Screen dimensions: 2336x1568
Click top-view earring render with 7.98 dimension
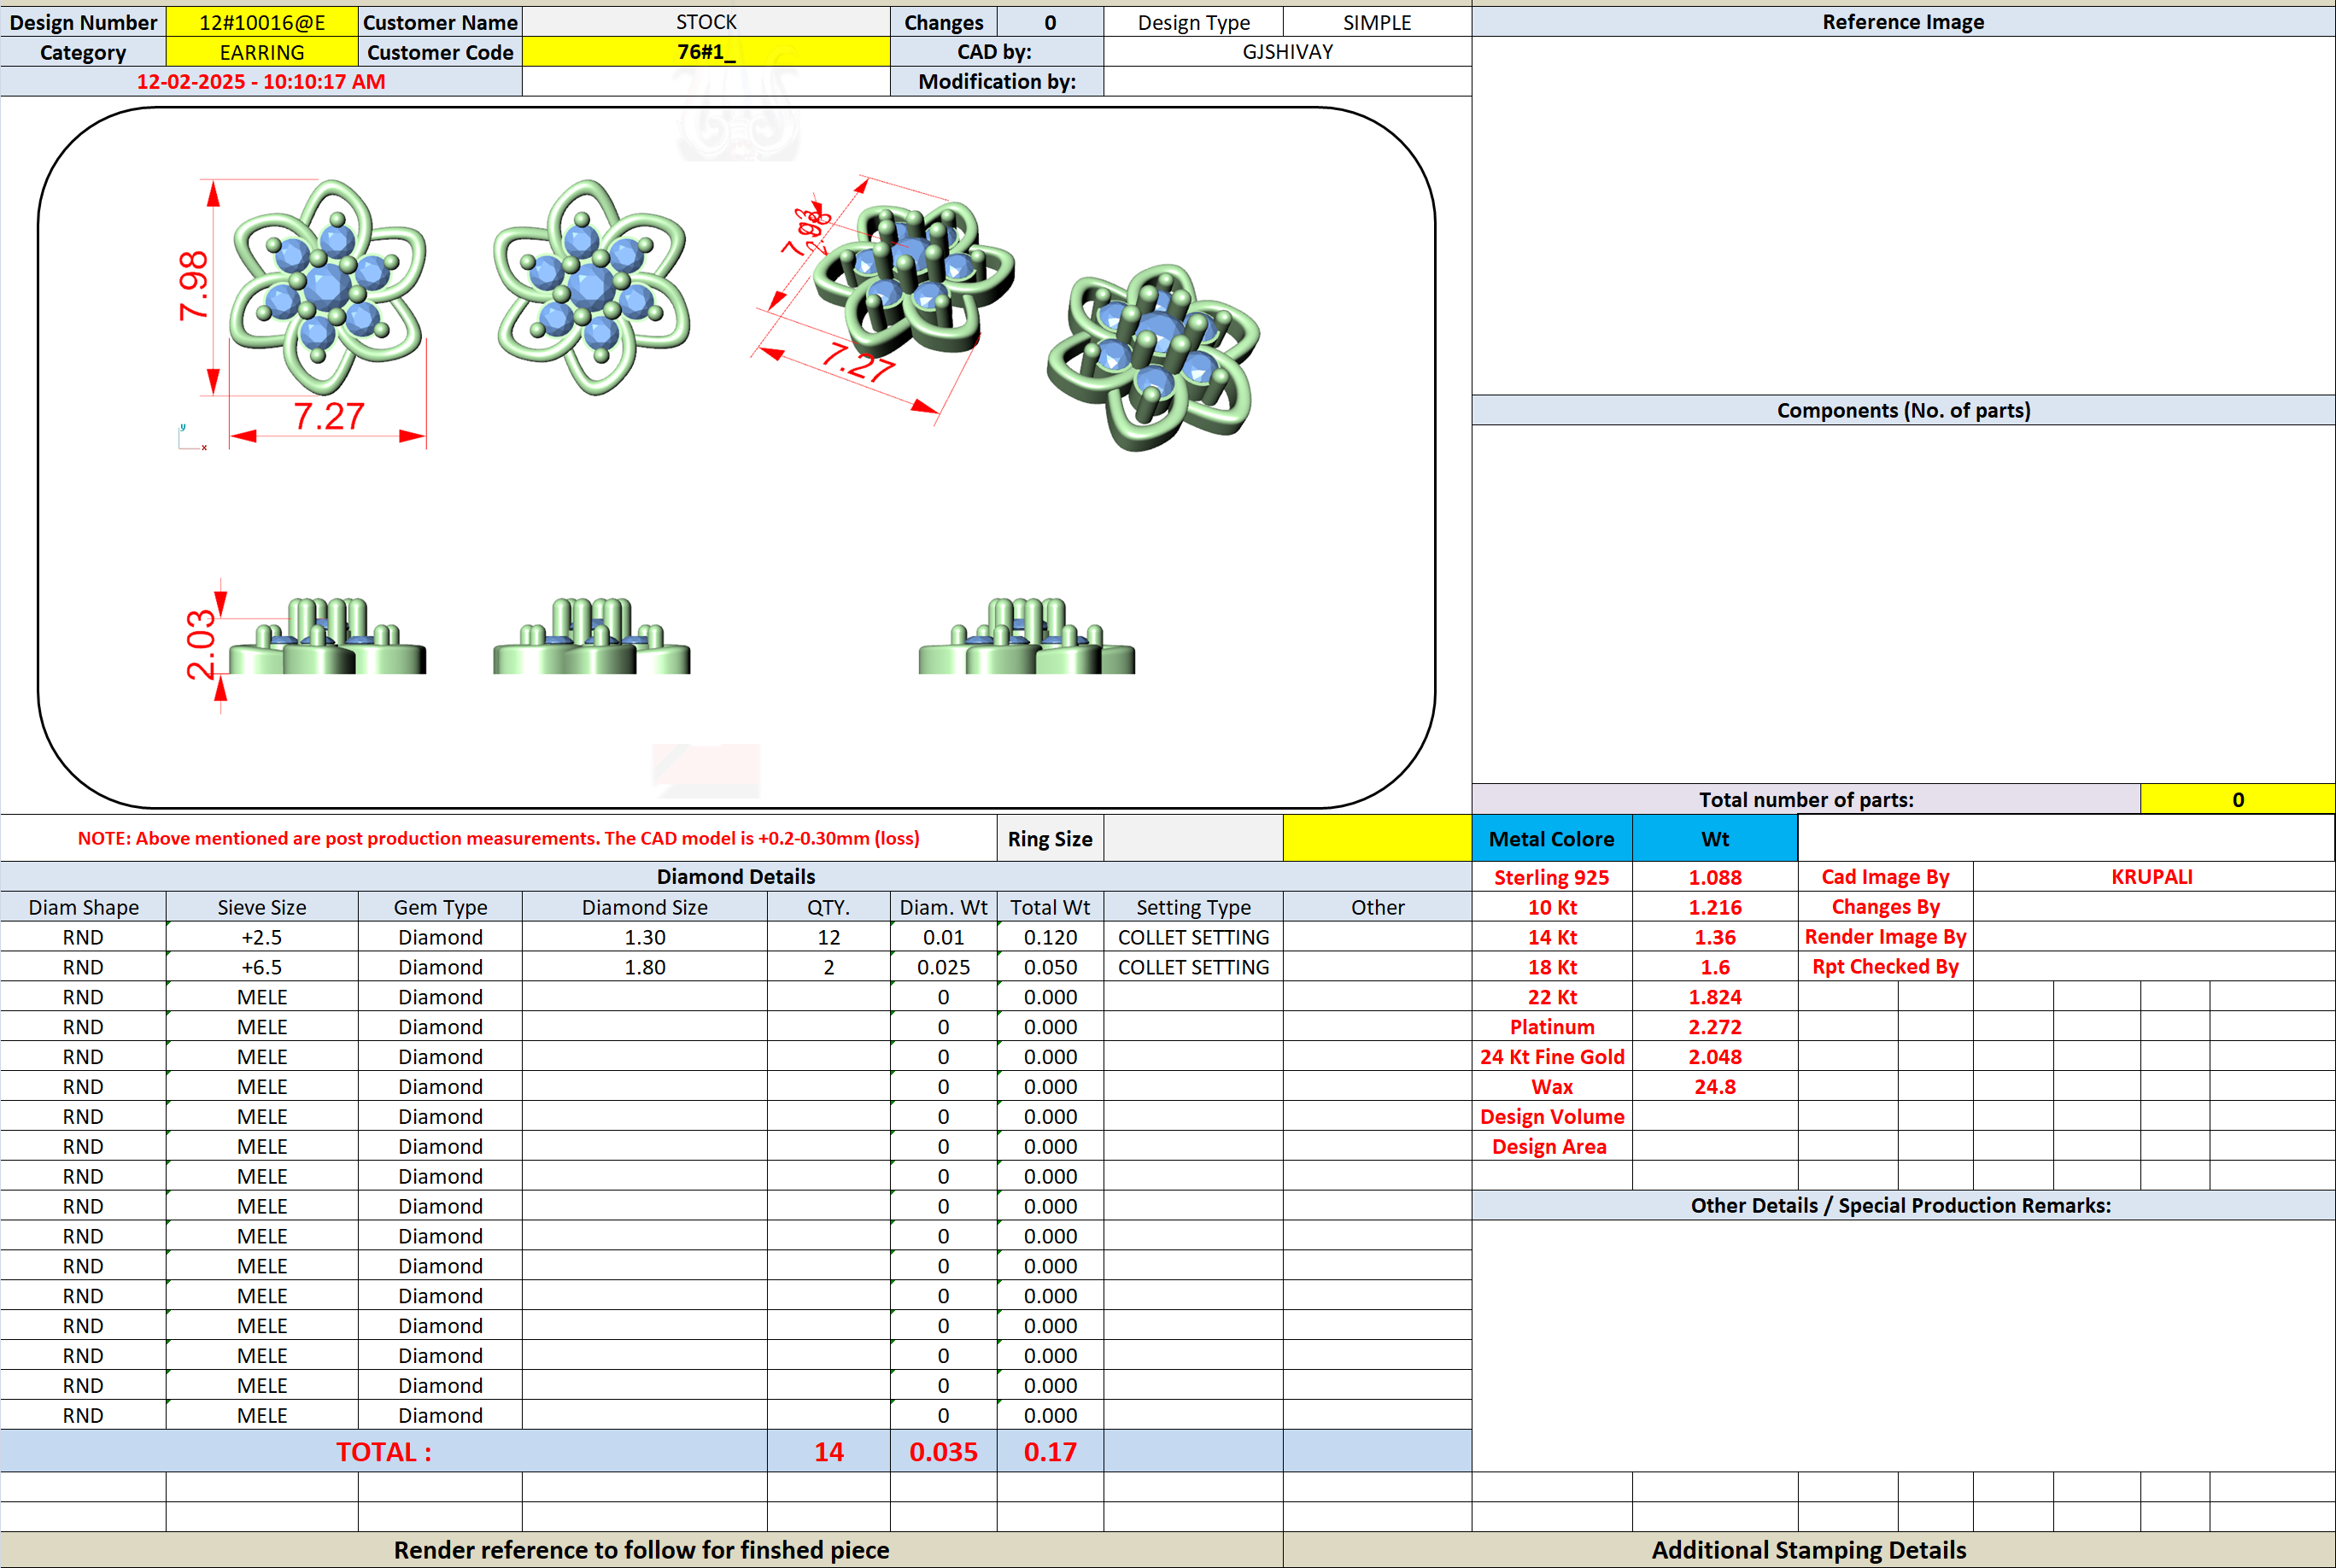tap(326, 288)
